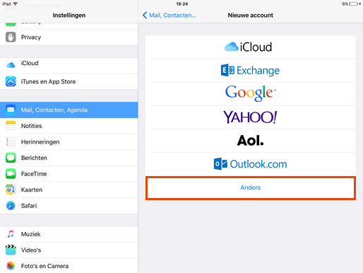This screenshot has height=273, width=363.
Task: Tap the Notities notepad icon
Action: (x=11, y=126)
